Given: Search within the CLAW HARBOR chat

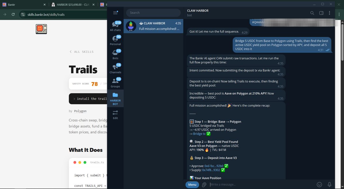Looking at the screenshot, I should [x=312, y=13].
